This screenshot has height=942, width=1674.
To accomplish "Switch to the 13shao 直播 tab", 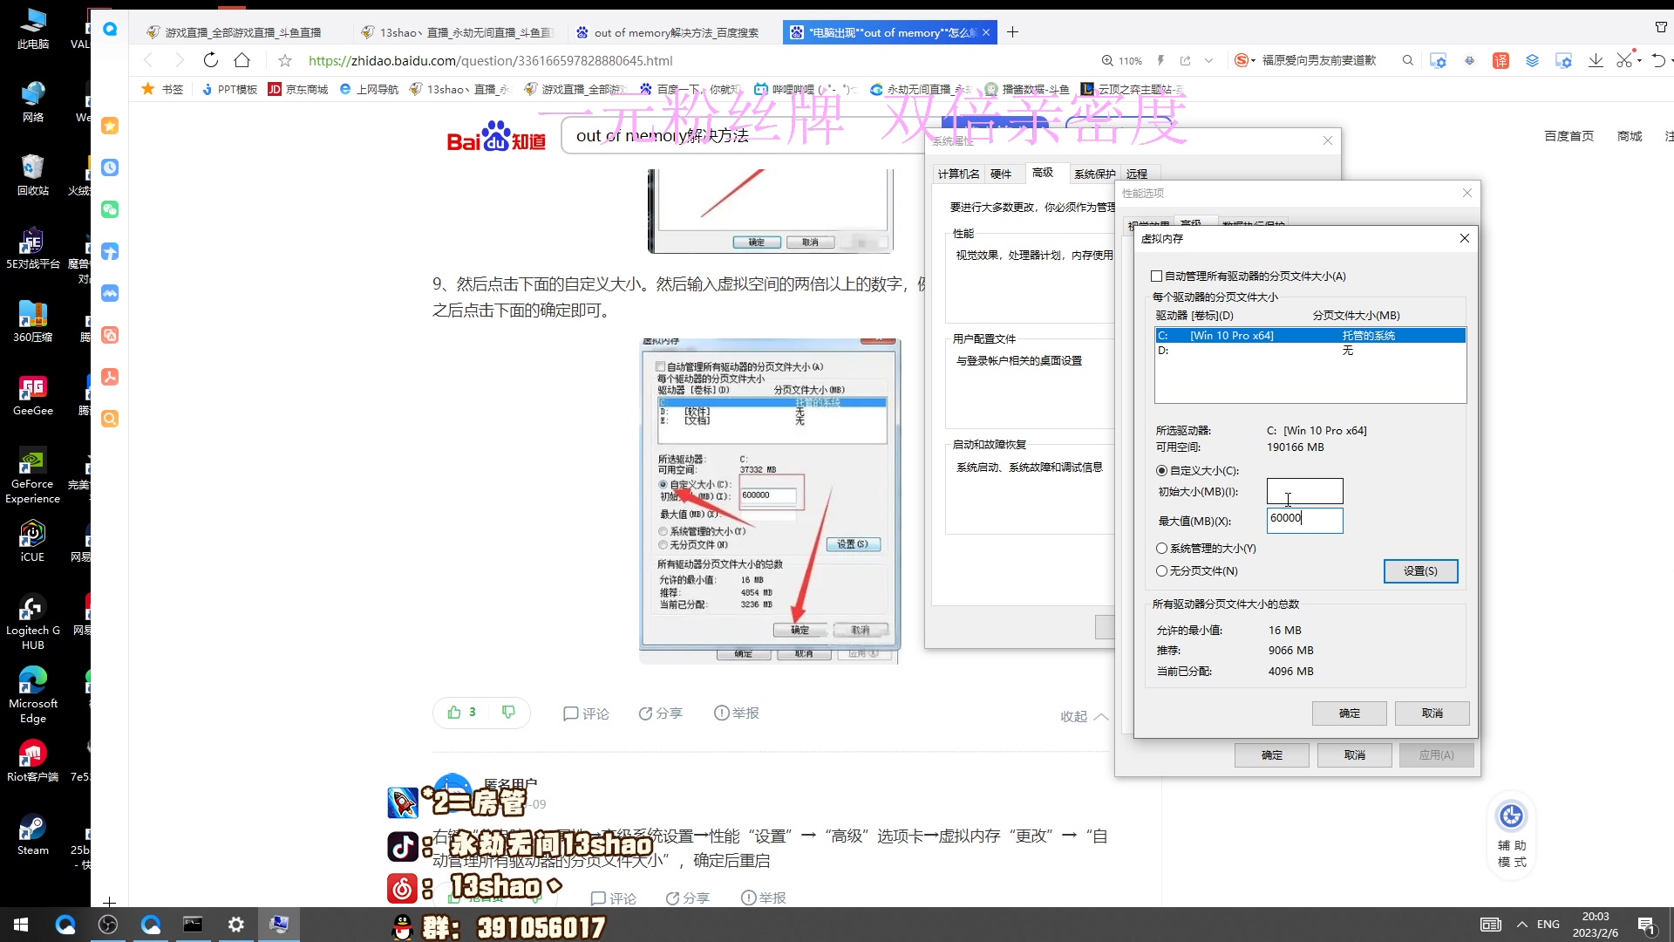I will pyautogui.click(x=458, y=32).
